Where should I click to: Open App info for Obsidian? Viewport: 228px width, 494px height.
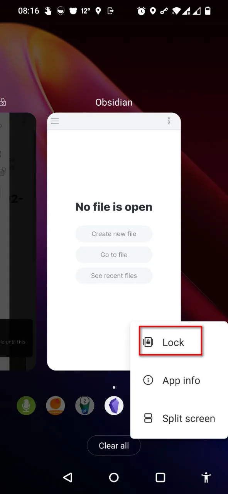tap(179, 381)
